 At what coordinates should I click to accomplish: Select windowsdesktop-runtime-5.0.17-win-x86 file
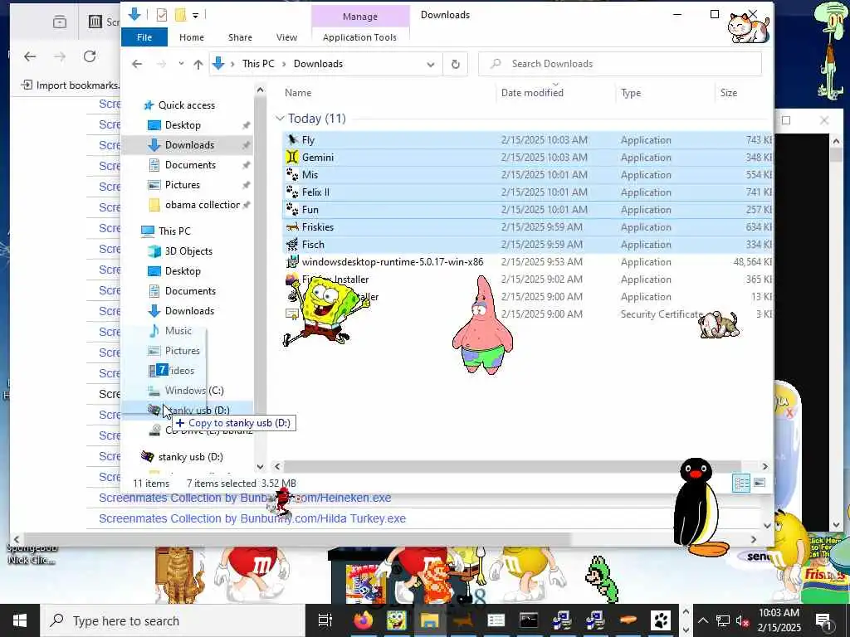tap(393, 261)
